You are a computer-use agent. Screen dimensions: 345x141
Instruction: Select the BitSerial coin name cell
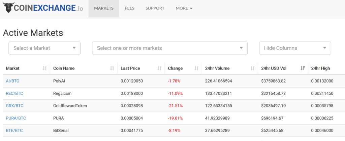pyautogui.click(x=61, y=131)
